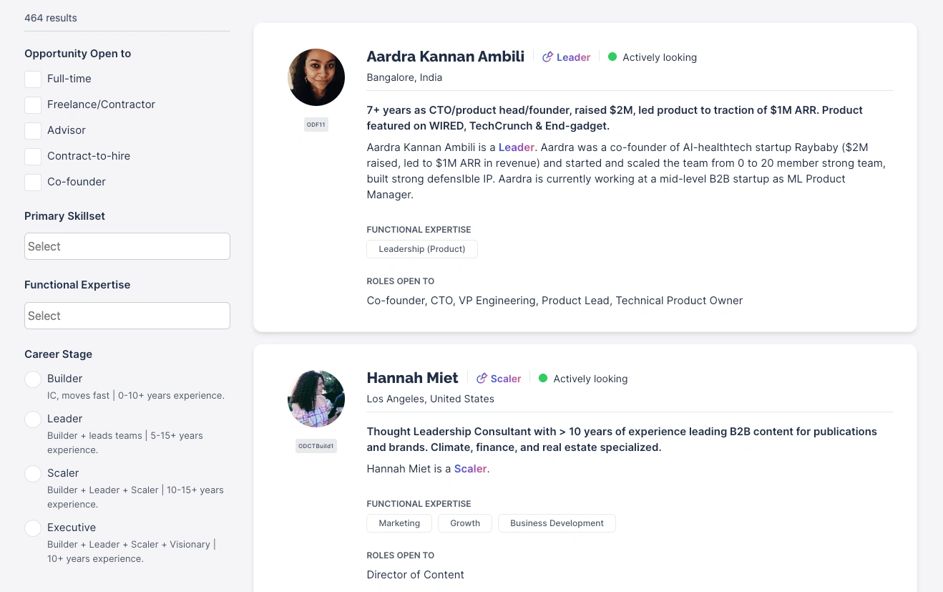Open Aardra Kannan Ambili's profile photo
This screenshot has width=943, height=592.
pyautogui.click(x=316, y=77)
